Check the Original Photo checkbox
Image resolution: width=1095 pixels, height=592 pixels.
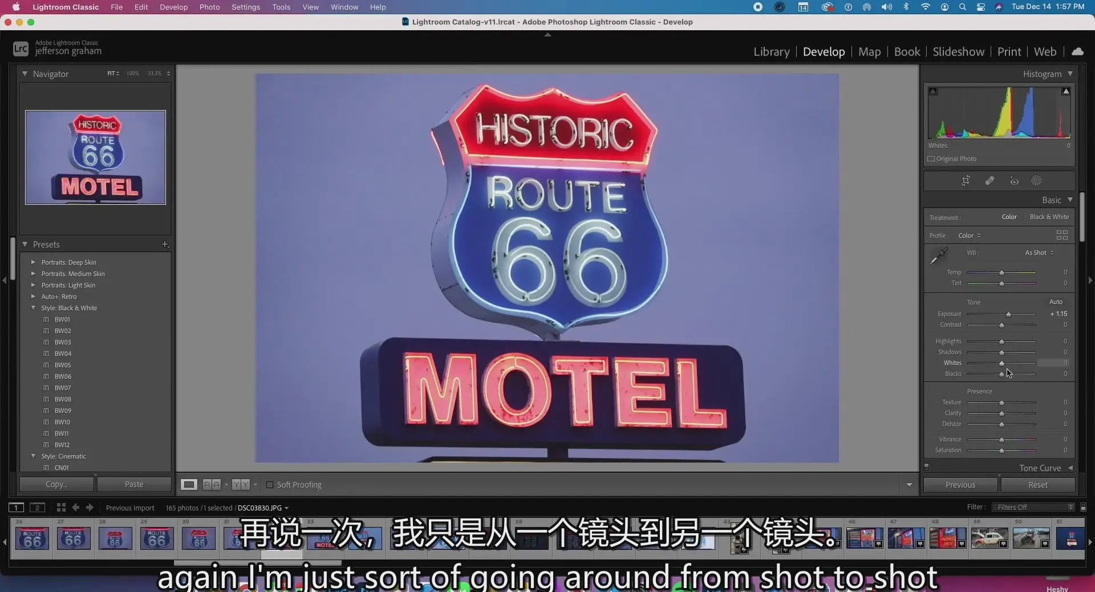click(931, 159)
